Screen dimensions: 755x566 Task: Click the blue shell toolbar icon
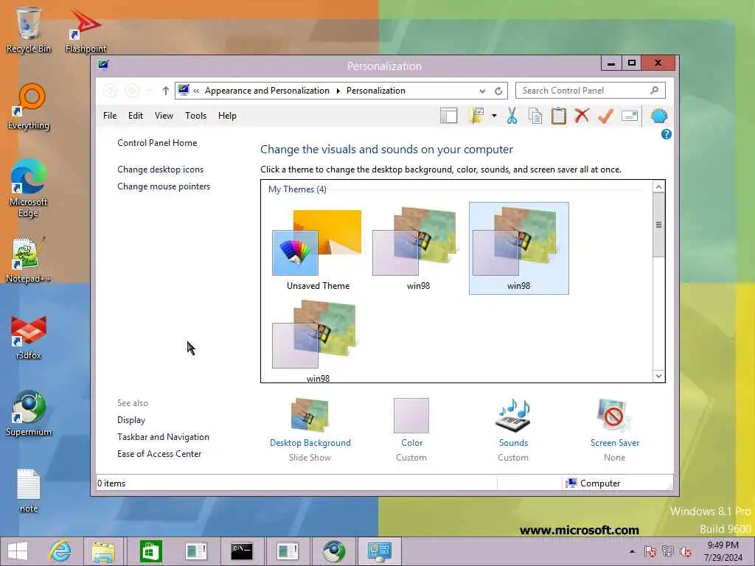tap(658, 116)
